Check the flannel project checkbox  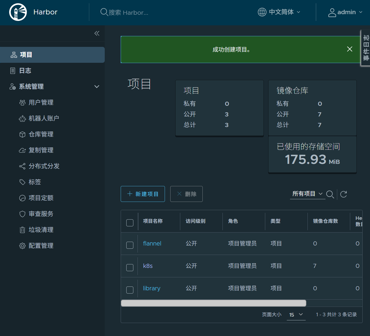130,245
